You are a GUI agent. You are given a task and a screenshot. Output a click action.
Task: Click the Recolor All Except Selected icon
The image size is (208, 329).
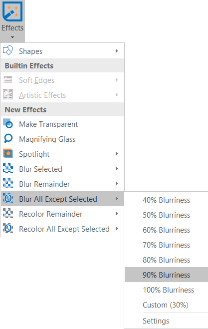(8, 228)
